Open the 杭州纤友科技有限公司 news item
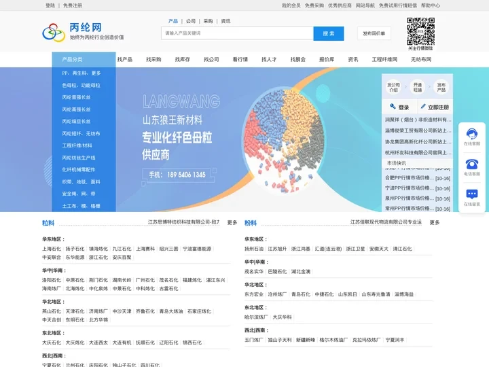Viewport: 489px width, 367px height. pyautogui.click(x=418, y=153)
